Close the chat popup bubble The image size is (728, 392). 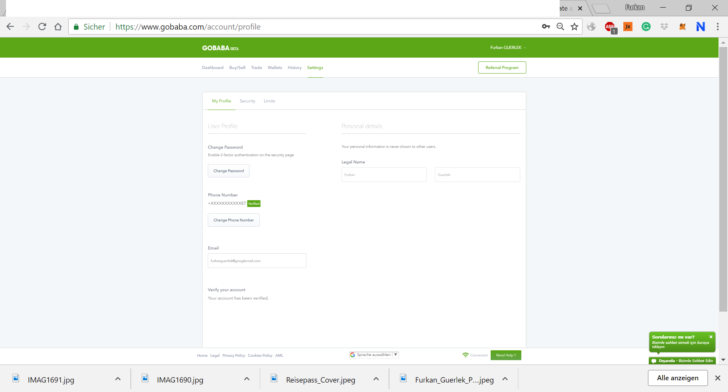(x=711, y=337)
